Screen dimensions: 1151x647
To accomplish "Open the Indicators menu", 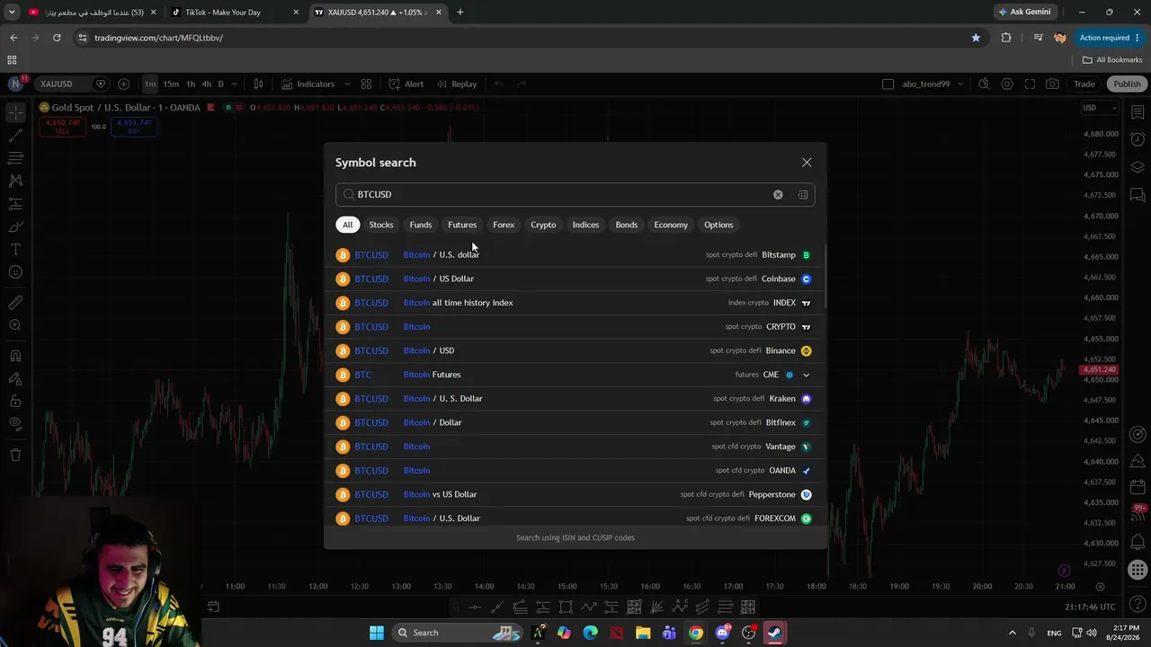I will pyautogui.click(x=308, y=84).
